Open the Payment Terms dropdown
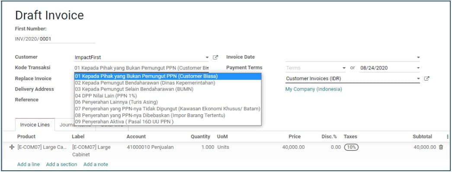Image resolution: width=452 pixels, height=172 pixels. 343,68
